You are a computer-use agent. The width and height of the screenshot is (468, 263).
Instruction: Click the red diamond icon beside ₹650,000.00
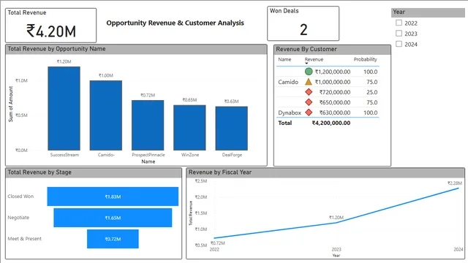tap(309, 102)
